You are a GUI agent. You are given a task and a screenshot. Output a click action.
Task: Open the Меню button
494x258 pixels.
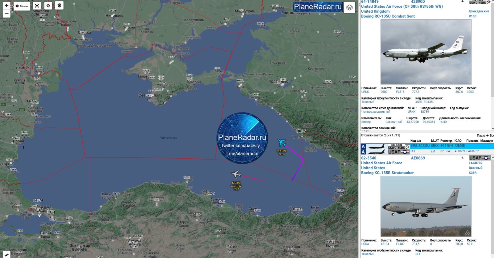click(x=21, y=6)
